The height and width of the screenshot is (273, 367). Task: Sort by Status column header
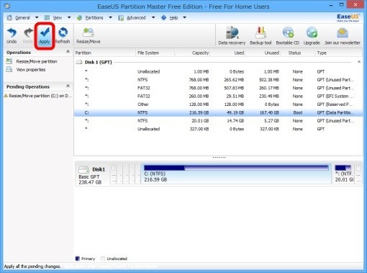click(x=297, y=53)
